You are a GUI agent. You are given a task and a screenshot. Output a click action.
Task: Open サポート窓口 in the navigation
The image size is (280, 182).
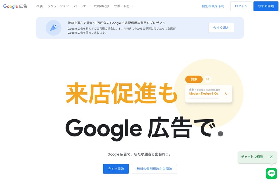[x=123, y=6]
